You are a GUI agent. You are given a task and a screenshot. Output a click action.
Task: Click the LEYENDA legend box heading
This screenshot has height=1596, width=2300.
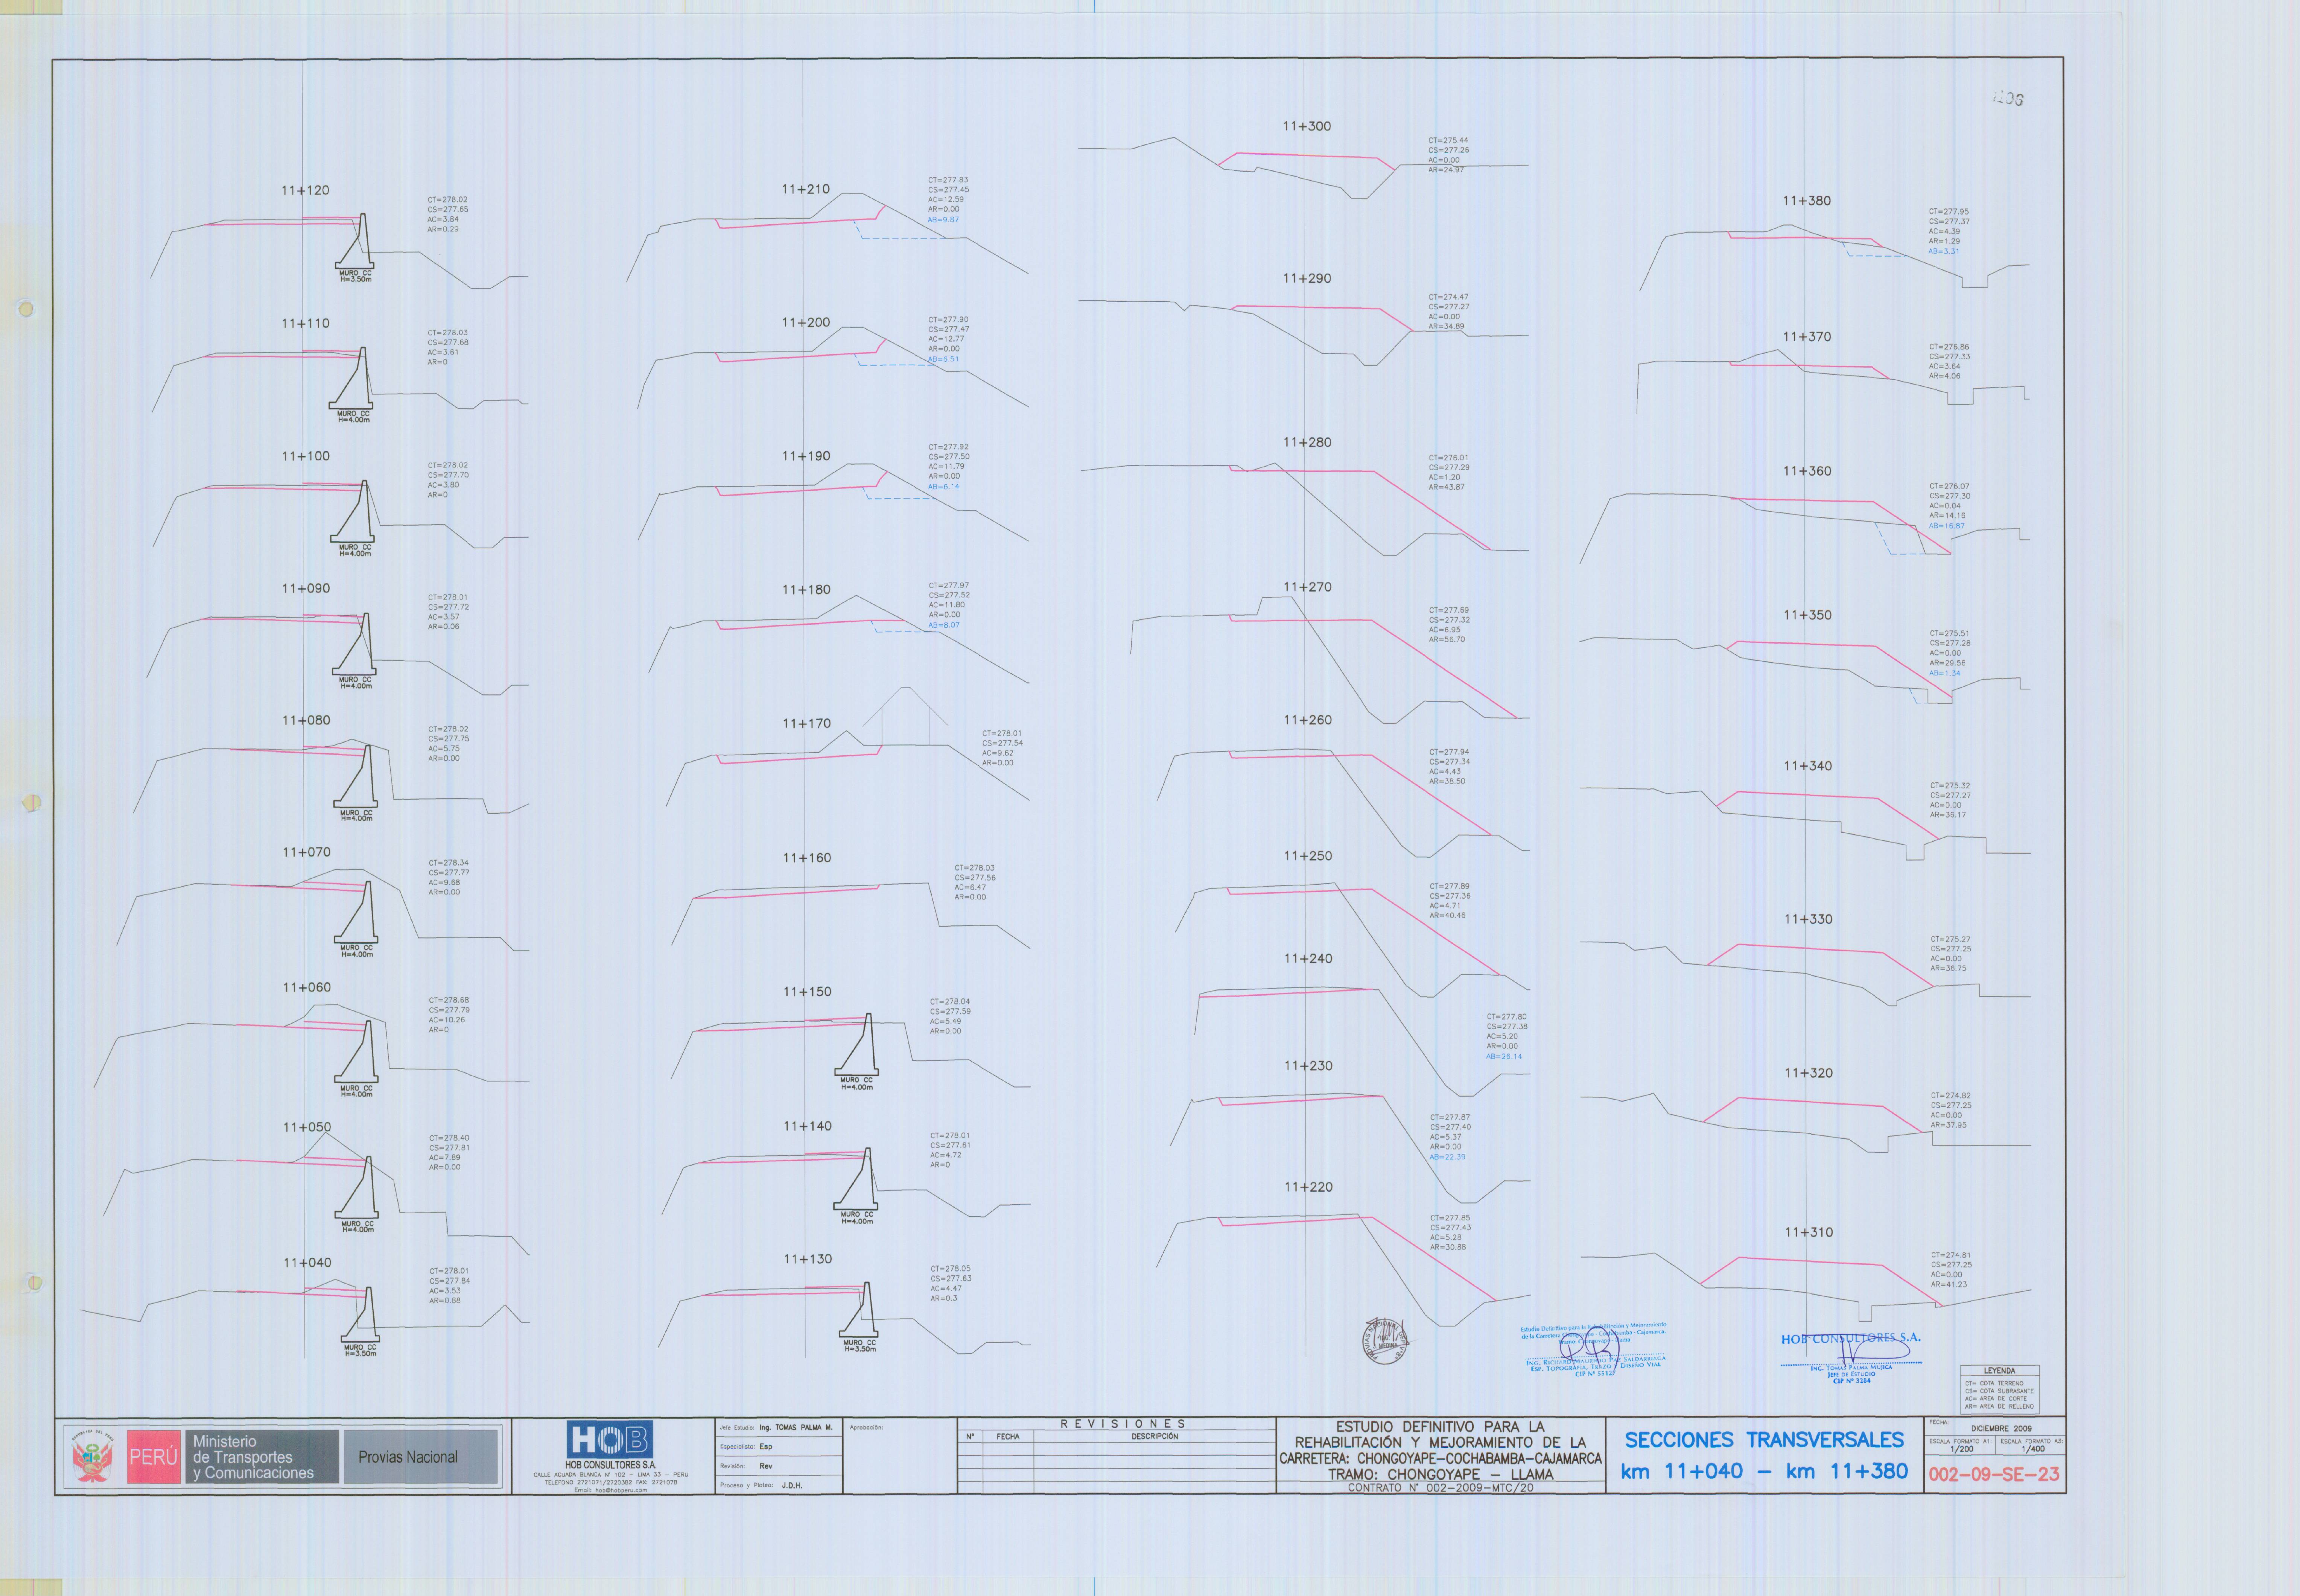point(1999,1371)
